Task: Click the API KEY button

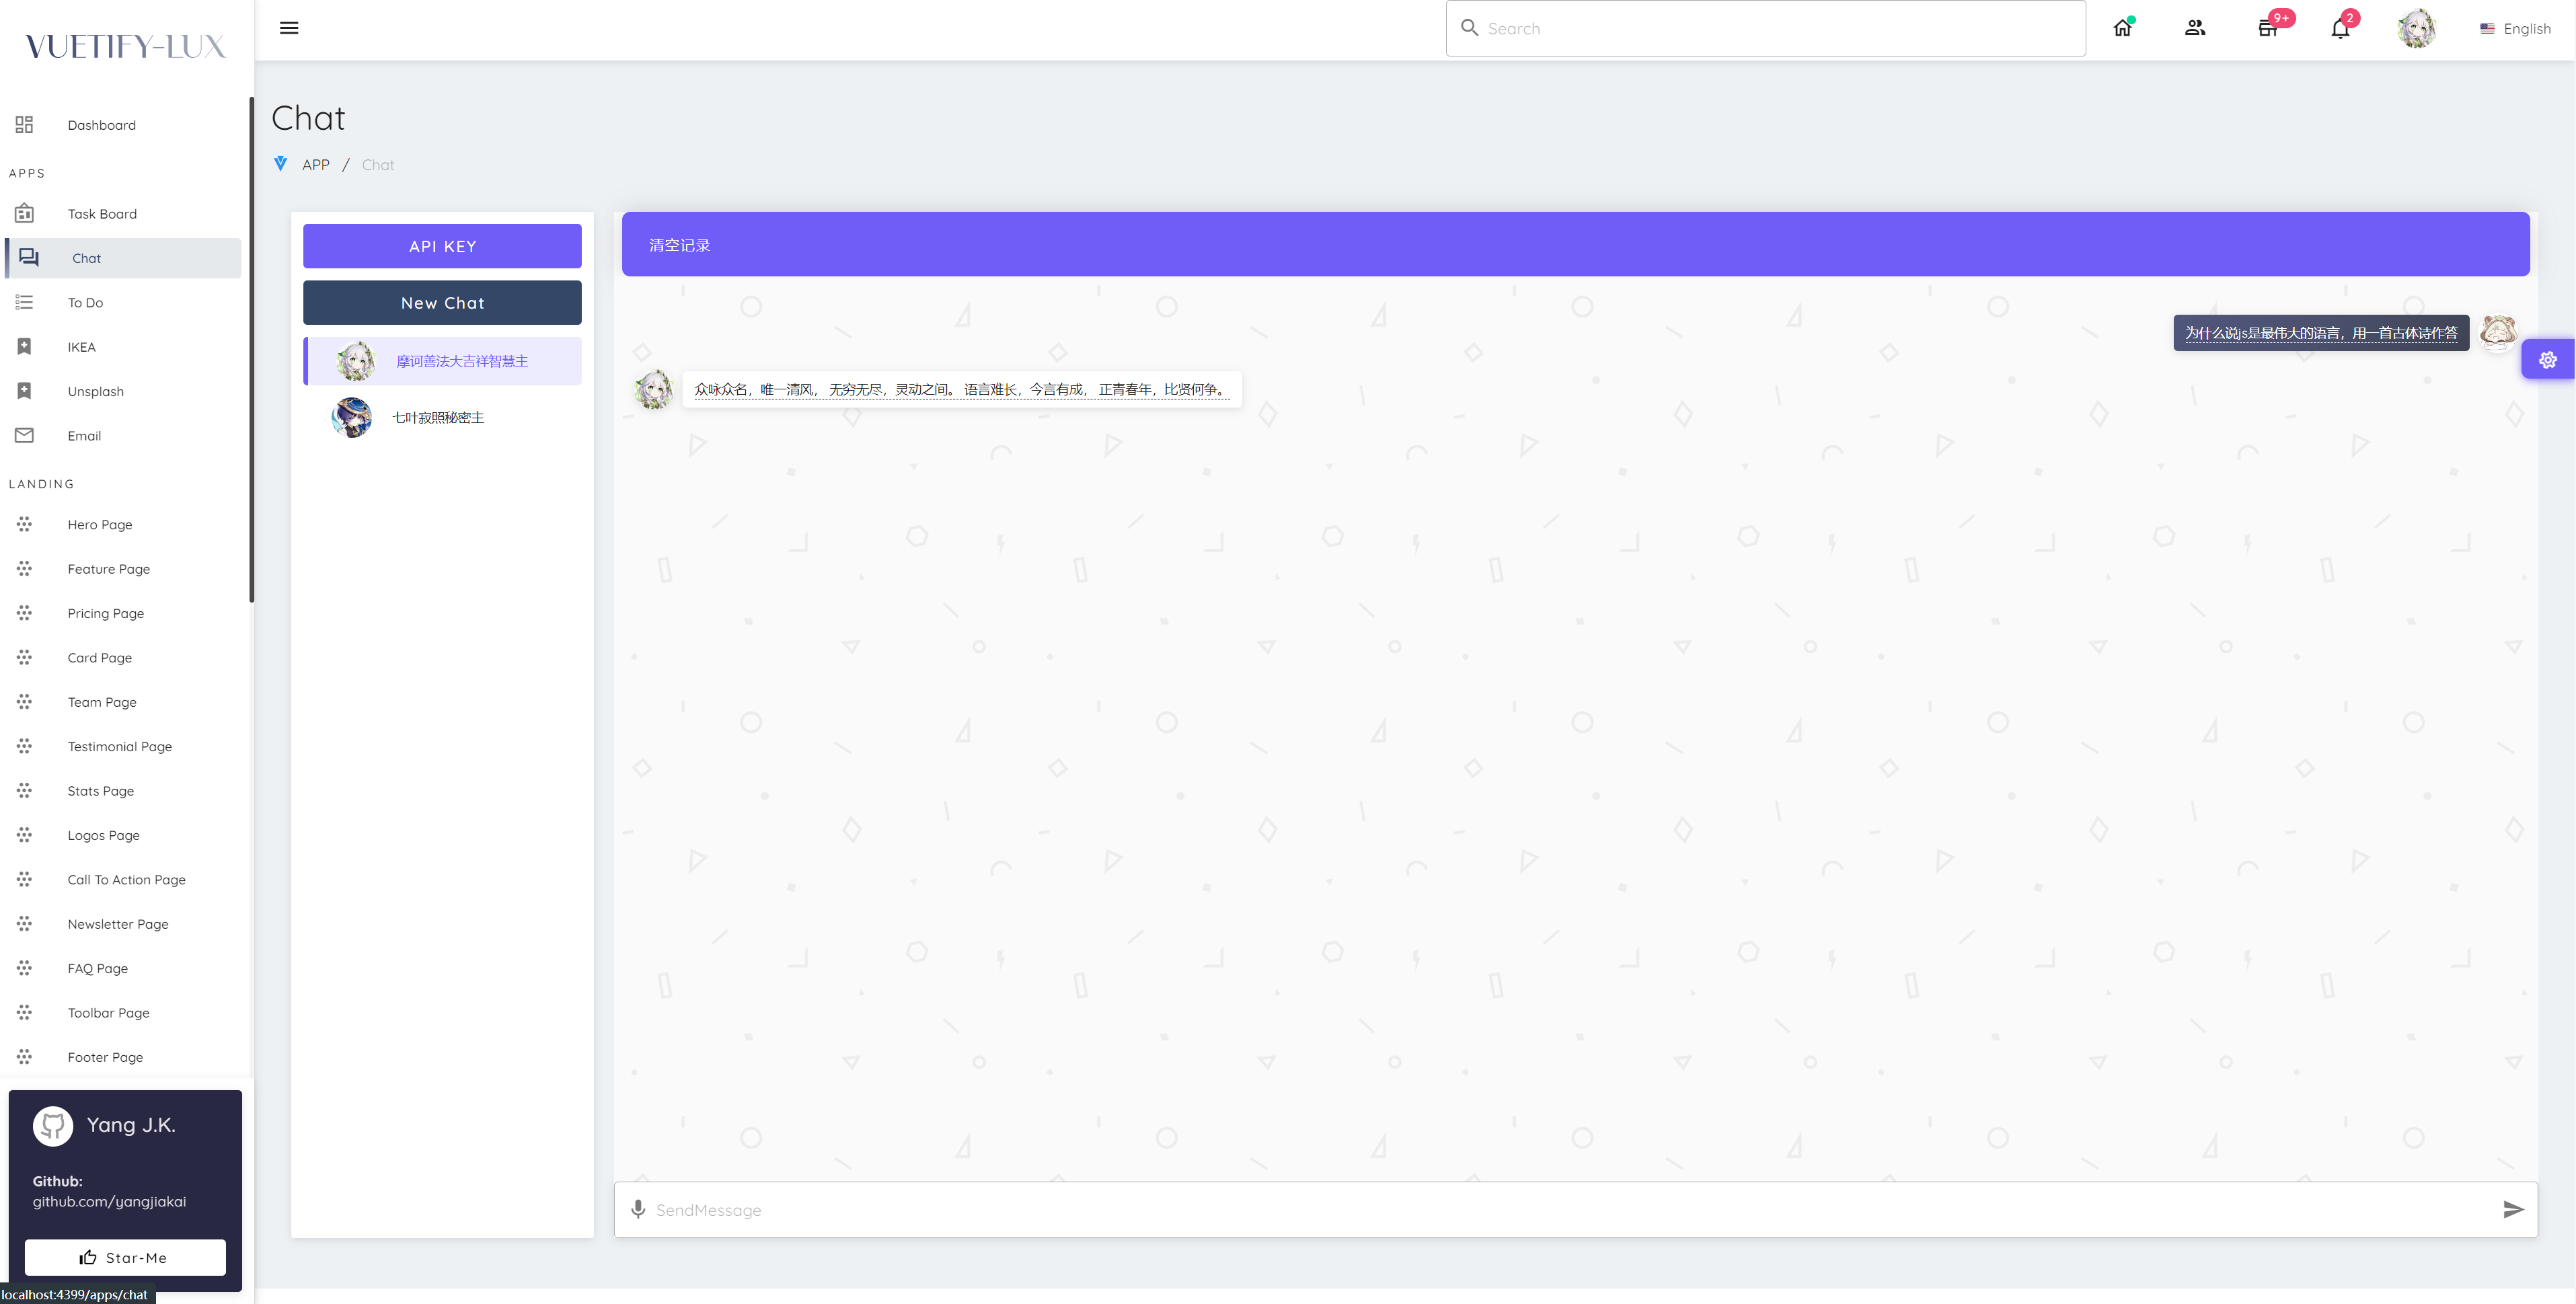Action: pos(442,246)
